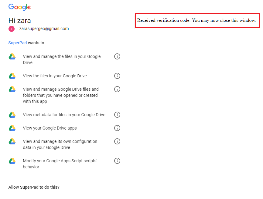Click the pink zara account avatar
The height and width of the screenshot is (199, 263).
tap(12, 29)
